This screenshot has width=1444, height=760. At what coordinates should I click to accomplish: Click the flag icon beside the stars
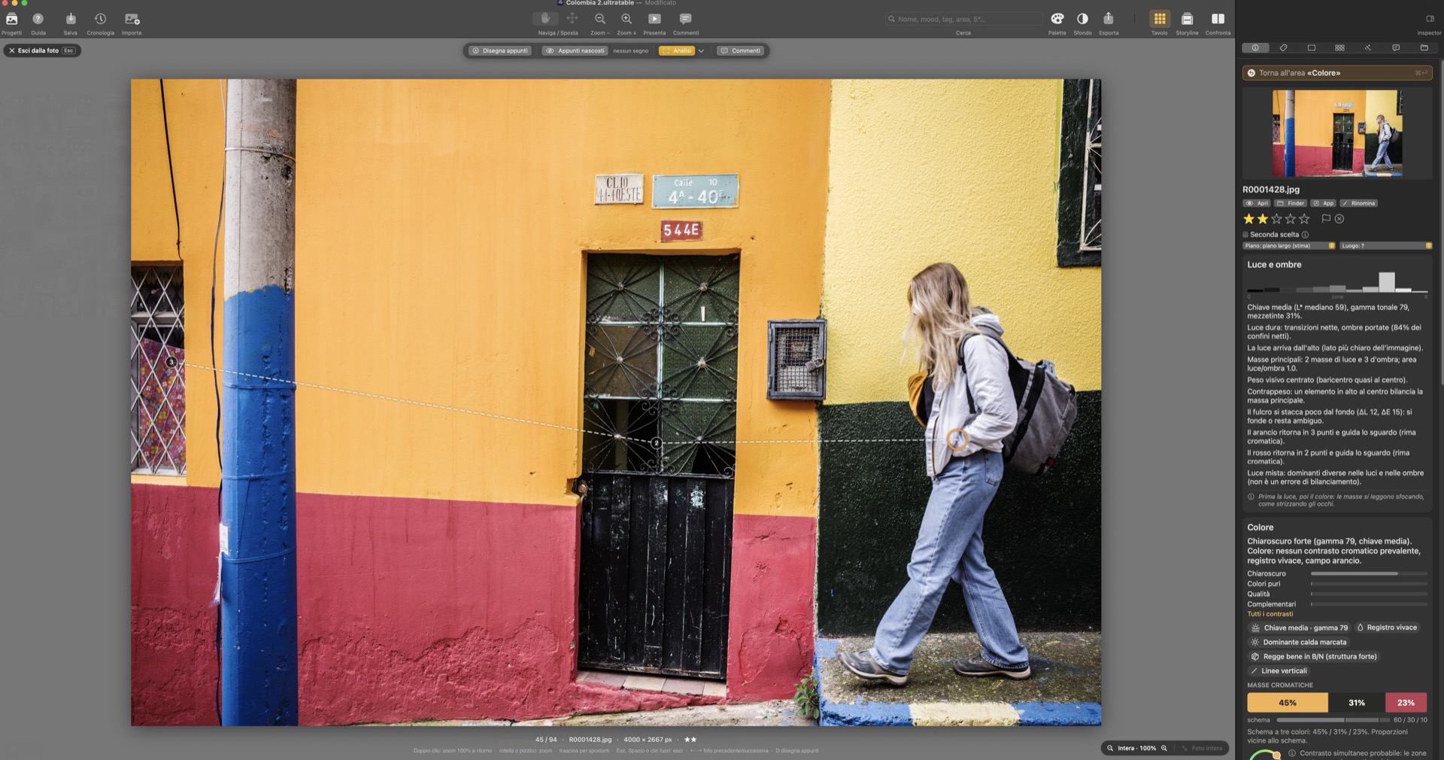[x=1326, y=219]
